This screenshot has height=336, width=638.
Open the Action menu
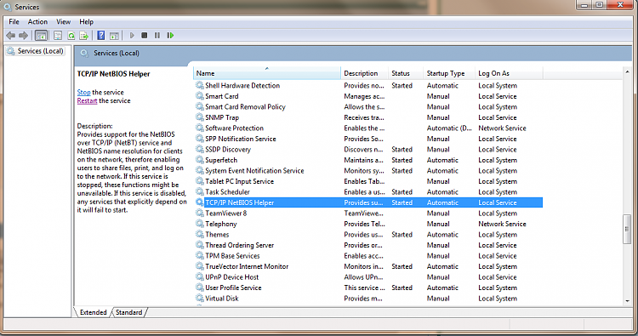click(37, 21)
